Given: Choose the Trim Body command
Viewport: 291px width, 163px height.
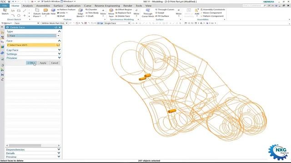Looking at the screenshot, I should (x=92, y=13).
